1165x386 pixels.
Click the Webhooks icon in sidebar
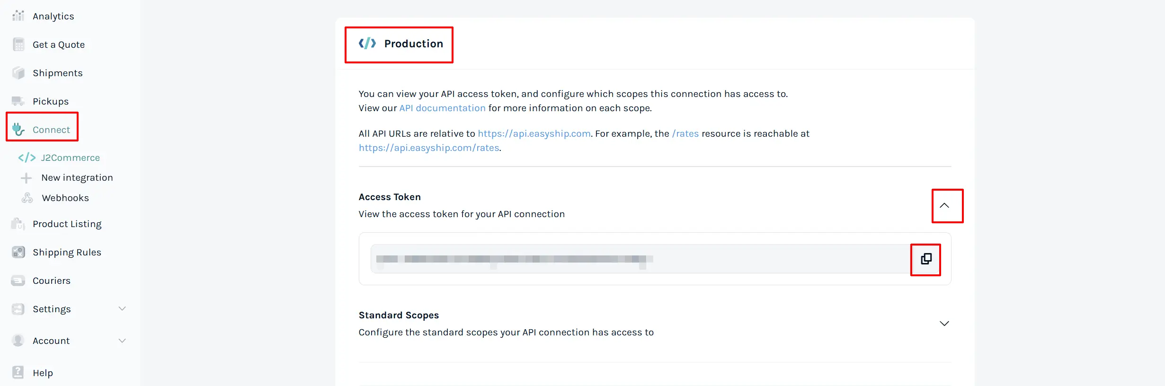27,198
